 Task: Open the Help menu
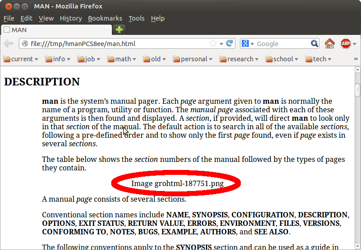[158, 18]
